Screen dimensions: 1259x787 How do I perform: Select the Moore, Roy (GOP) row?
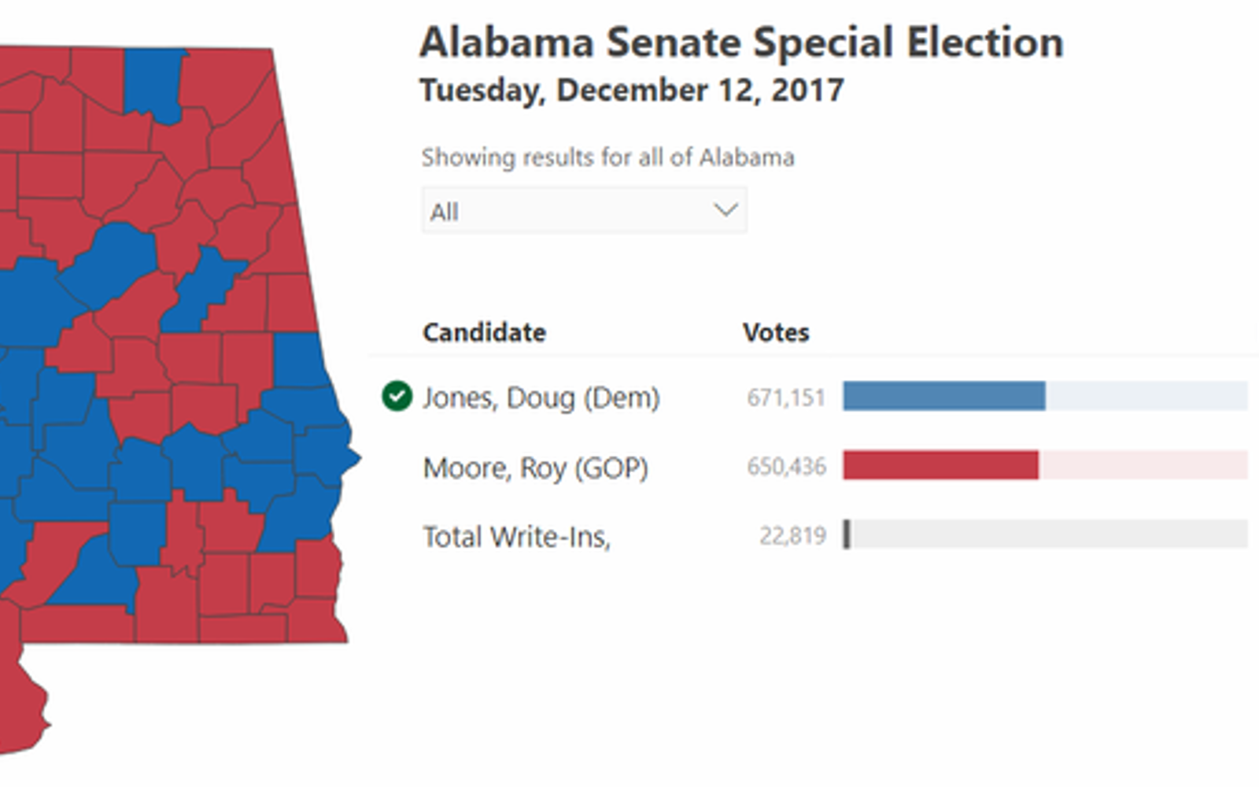click(536, 466)
